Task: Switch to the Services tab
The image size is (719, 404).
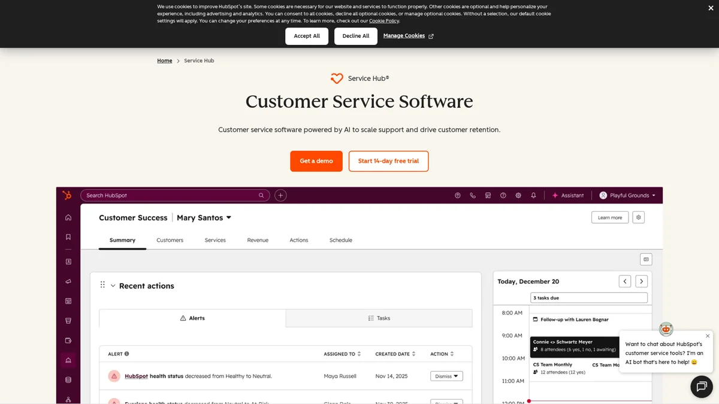Action: 215,240
